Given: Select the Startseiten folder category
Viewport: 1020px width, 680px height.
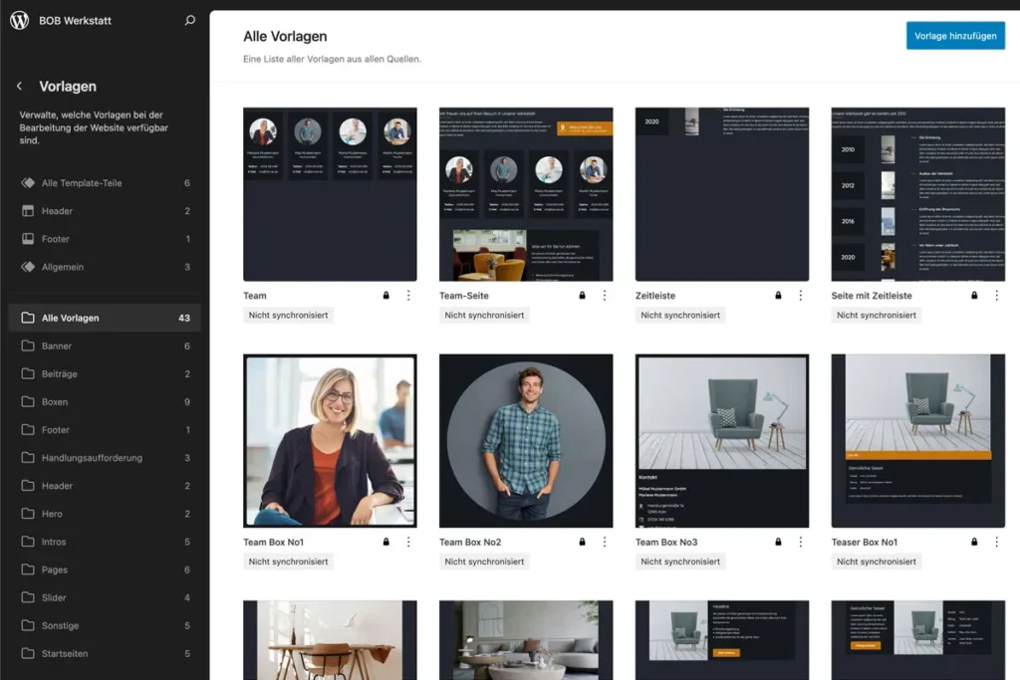Looking at the screenshot, I should click(x=65, y=654).
